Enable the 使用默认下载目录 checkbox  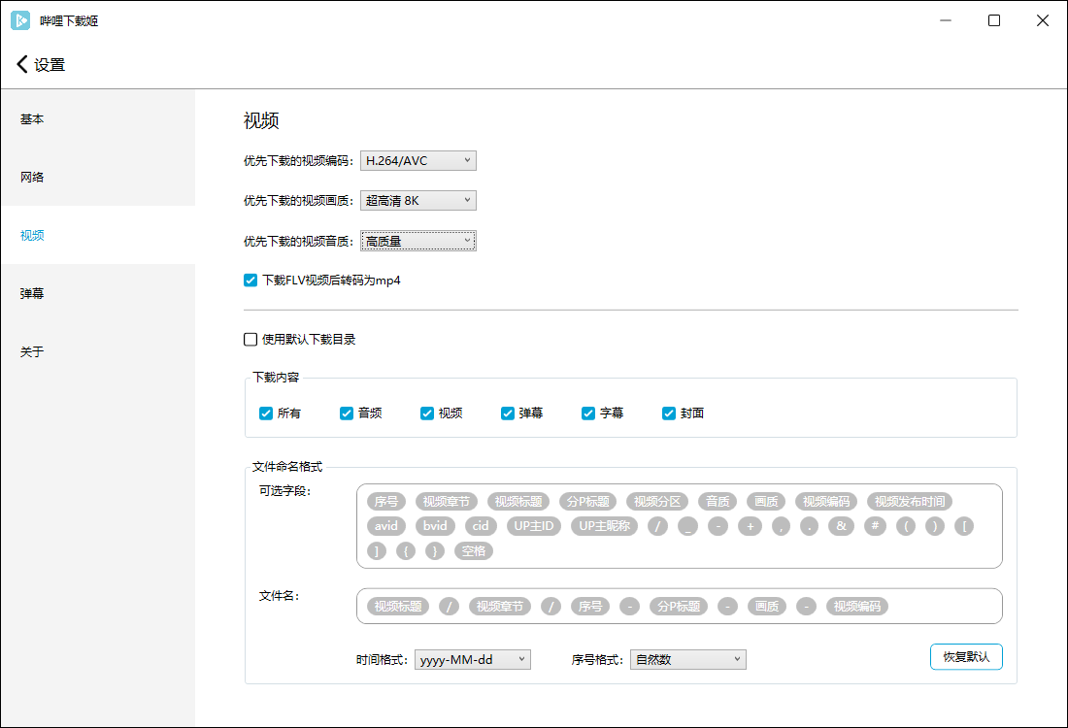pos(250,340)
